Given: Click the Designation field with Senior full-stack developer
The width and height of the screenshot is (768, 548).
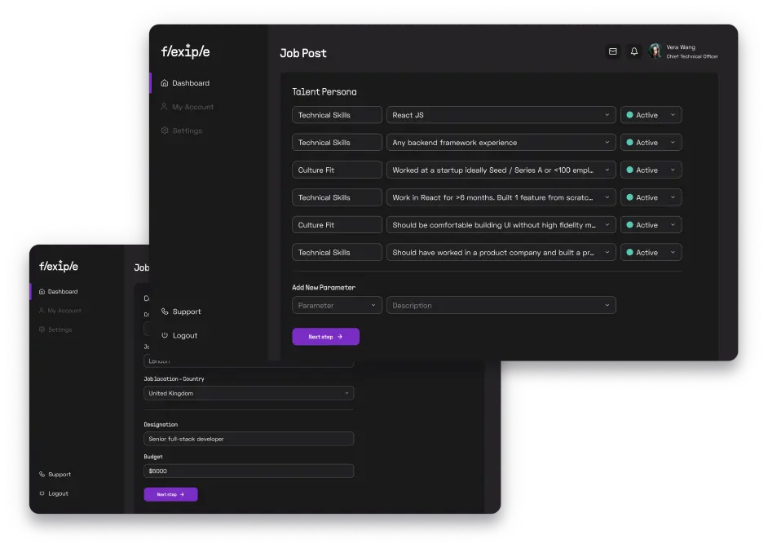Looking at the screenshot, I should [x=249, y=439].
